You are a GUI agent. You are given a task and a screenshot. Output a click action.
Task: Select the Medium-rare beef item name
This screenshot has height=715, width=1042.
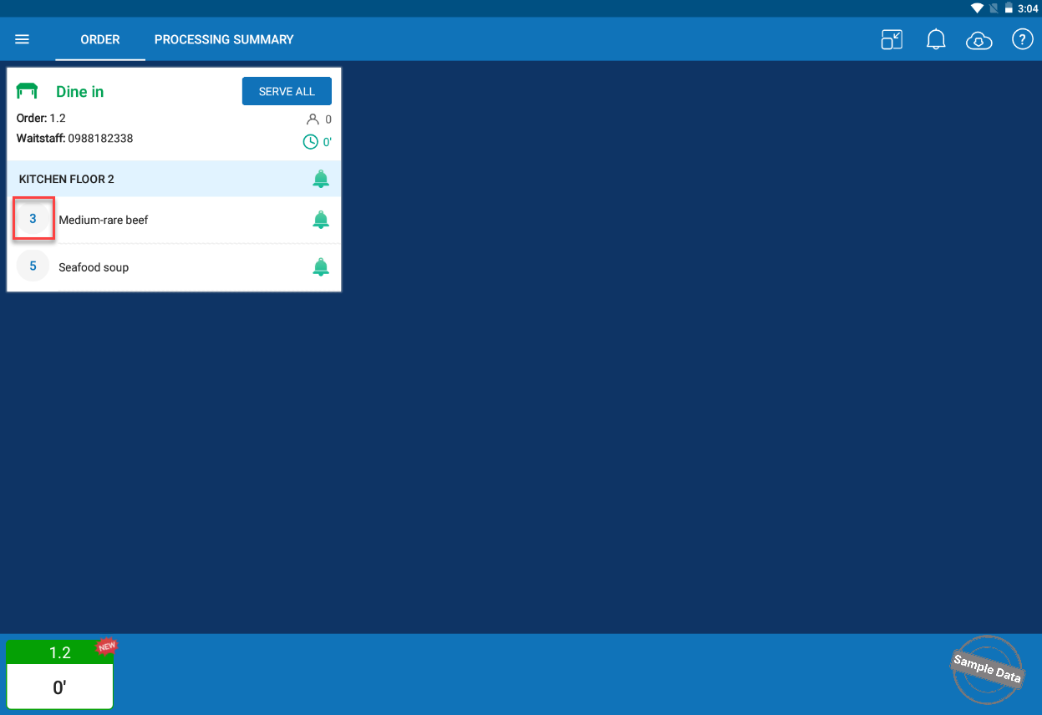104,220
